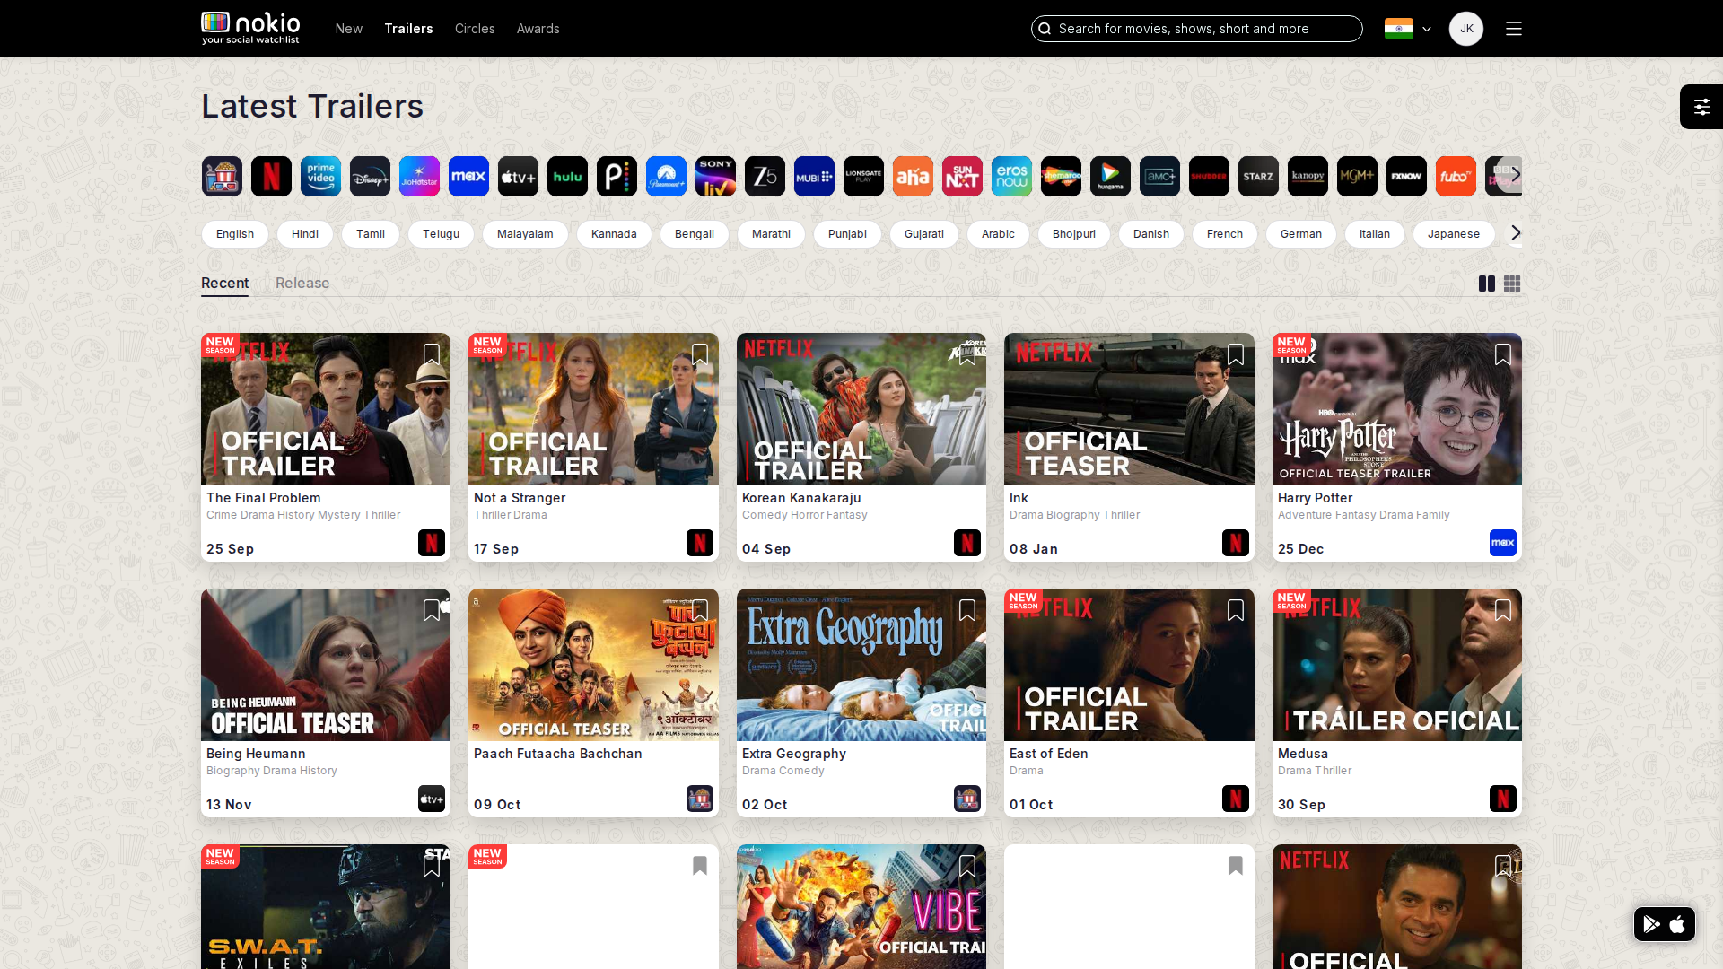Open the filter settings sliders panel
Image resolution: width=1723 pixels, height=969 pixels.
pos(1701,107)
